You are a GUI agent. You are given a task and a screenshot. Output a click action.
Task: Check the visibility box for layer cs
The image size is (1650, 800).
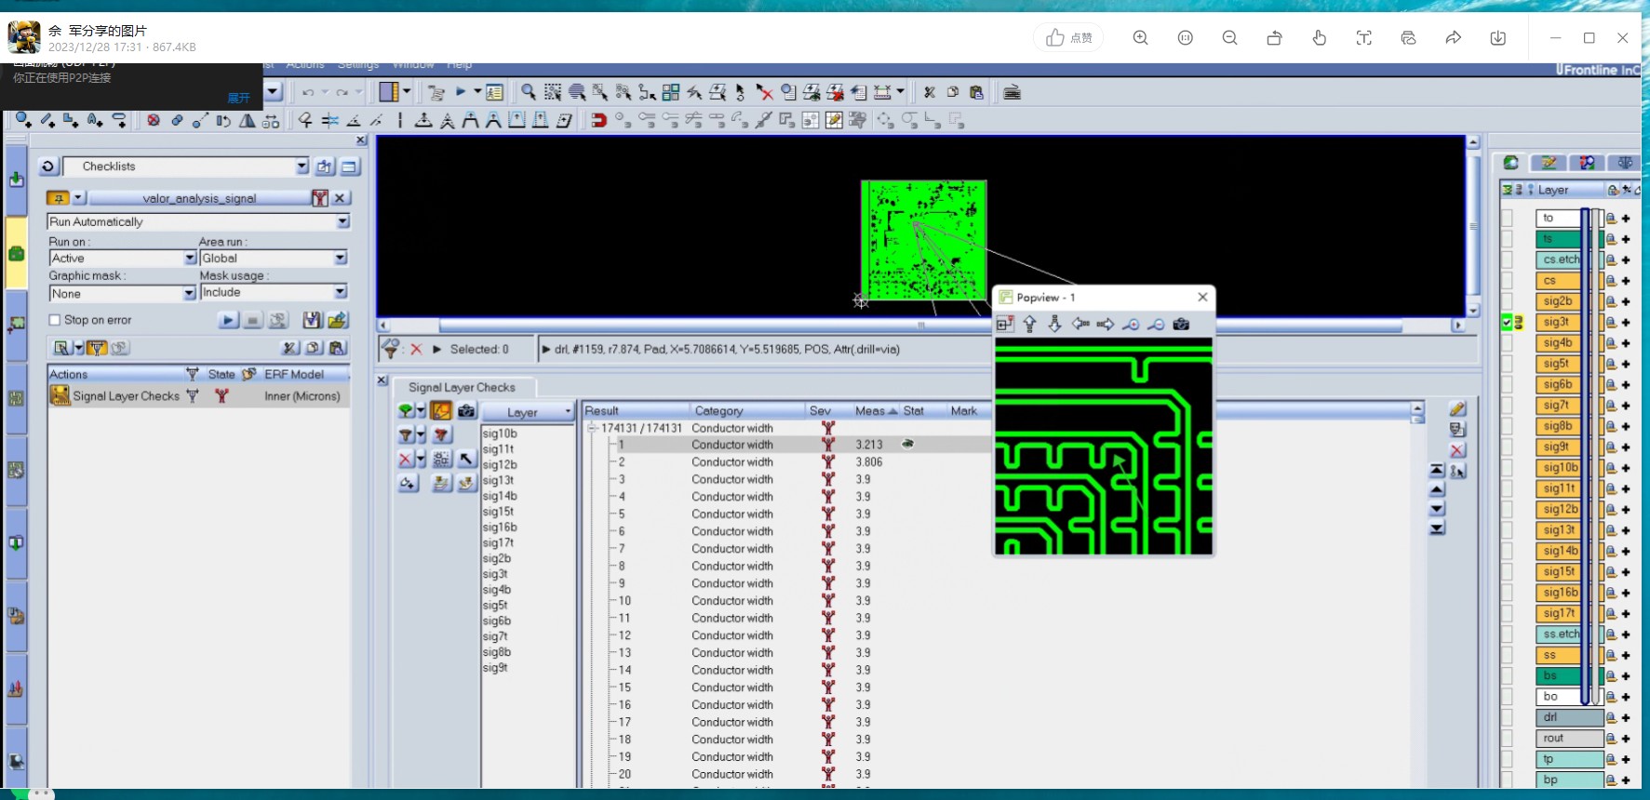click(1507, 281)
